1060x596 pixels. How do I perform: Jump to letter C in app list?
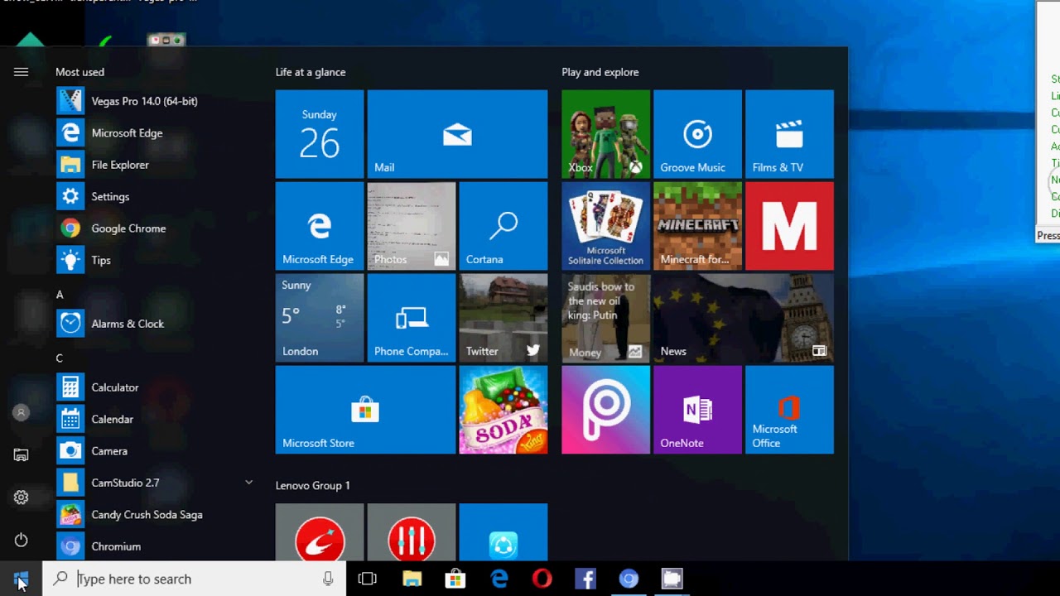pos(60,358)
